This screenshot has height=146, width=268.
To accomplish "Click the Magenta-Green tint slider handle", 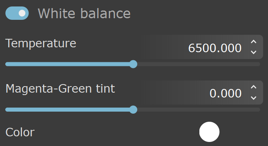I will point(133,110).
